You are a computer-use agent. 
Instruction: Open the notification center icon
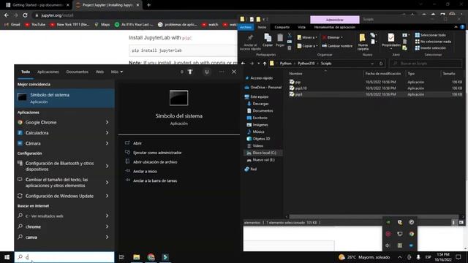point(458,257)
